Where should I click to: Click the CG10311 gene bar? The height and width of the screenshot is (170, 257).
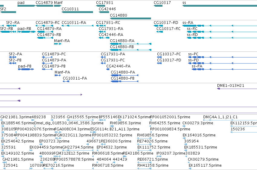[x=77, y=12]
